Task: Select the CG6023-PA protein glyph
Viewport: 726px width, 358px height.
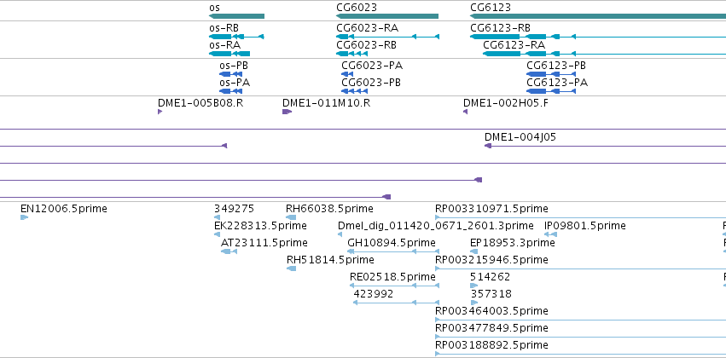Action: tap(347, 74)
